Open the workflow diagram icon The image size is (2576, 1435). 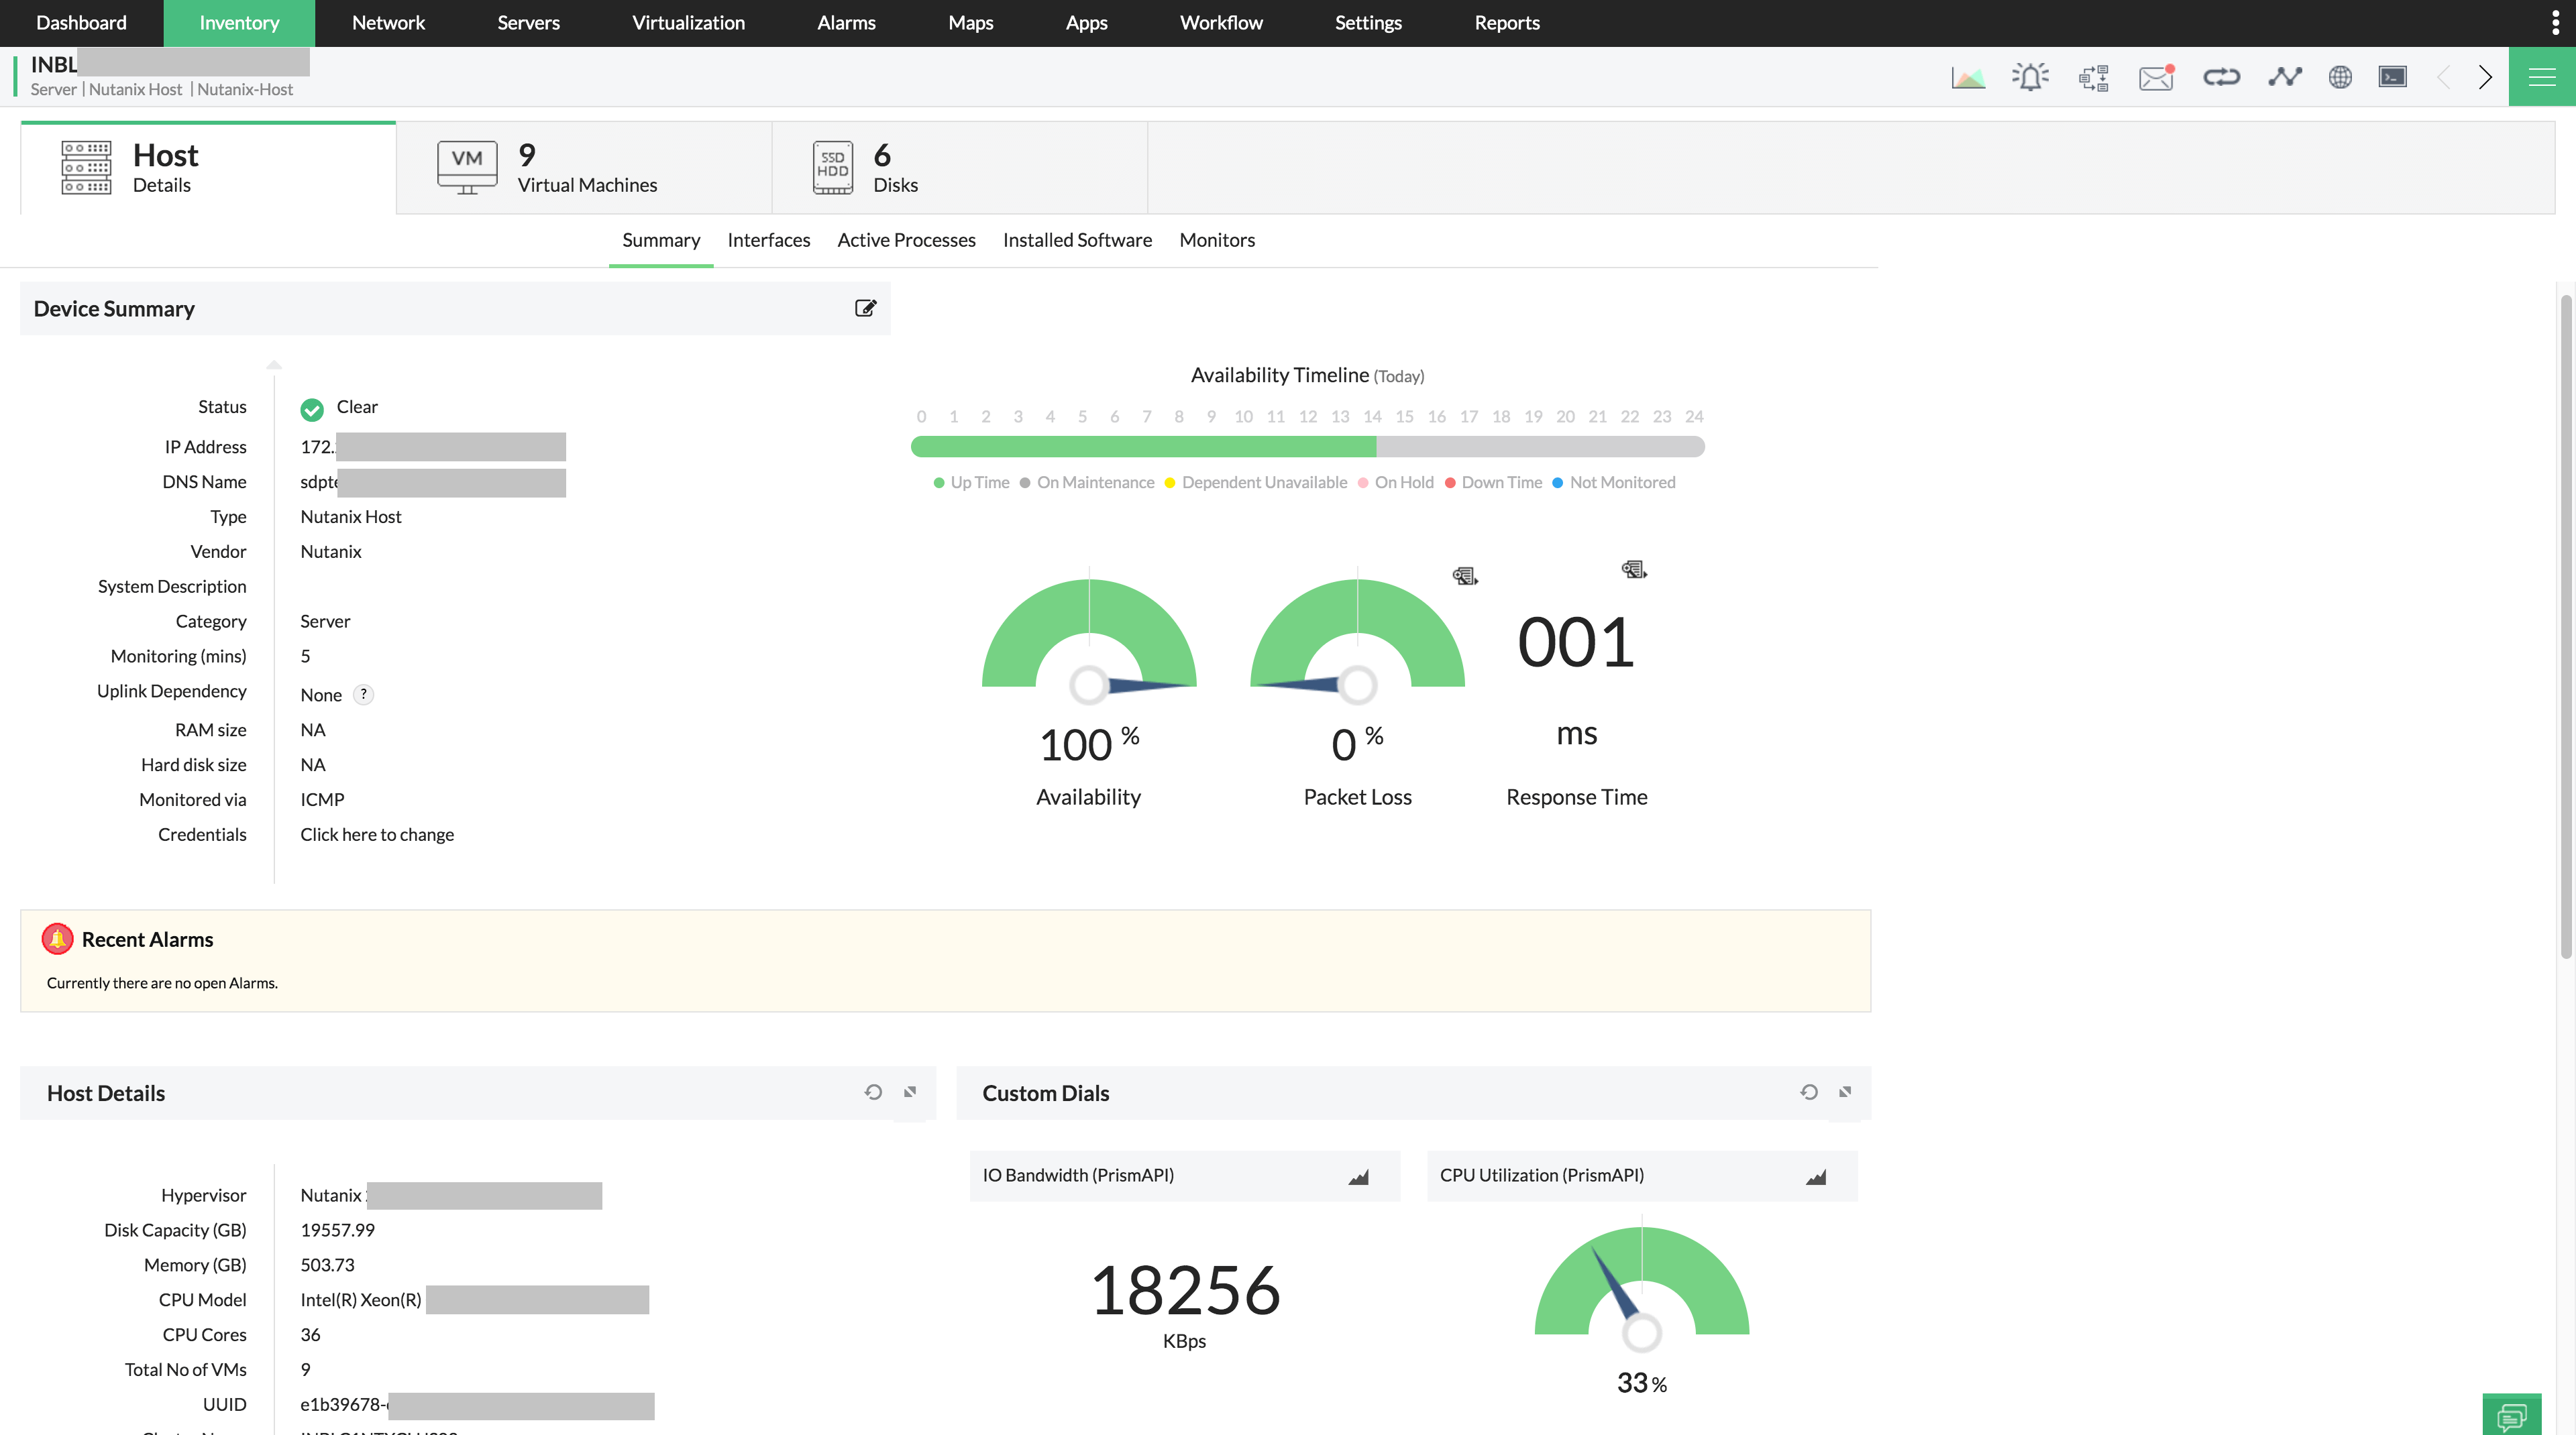pos(2093,77)
